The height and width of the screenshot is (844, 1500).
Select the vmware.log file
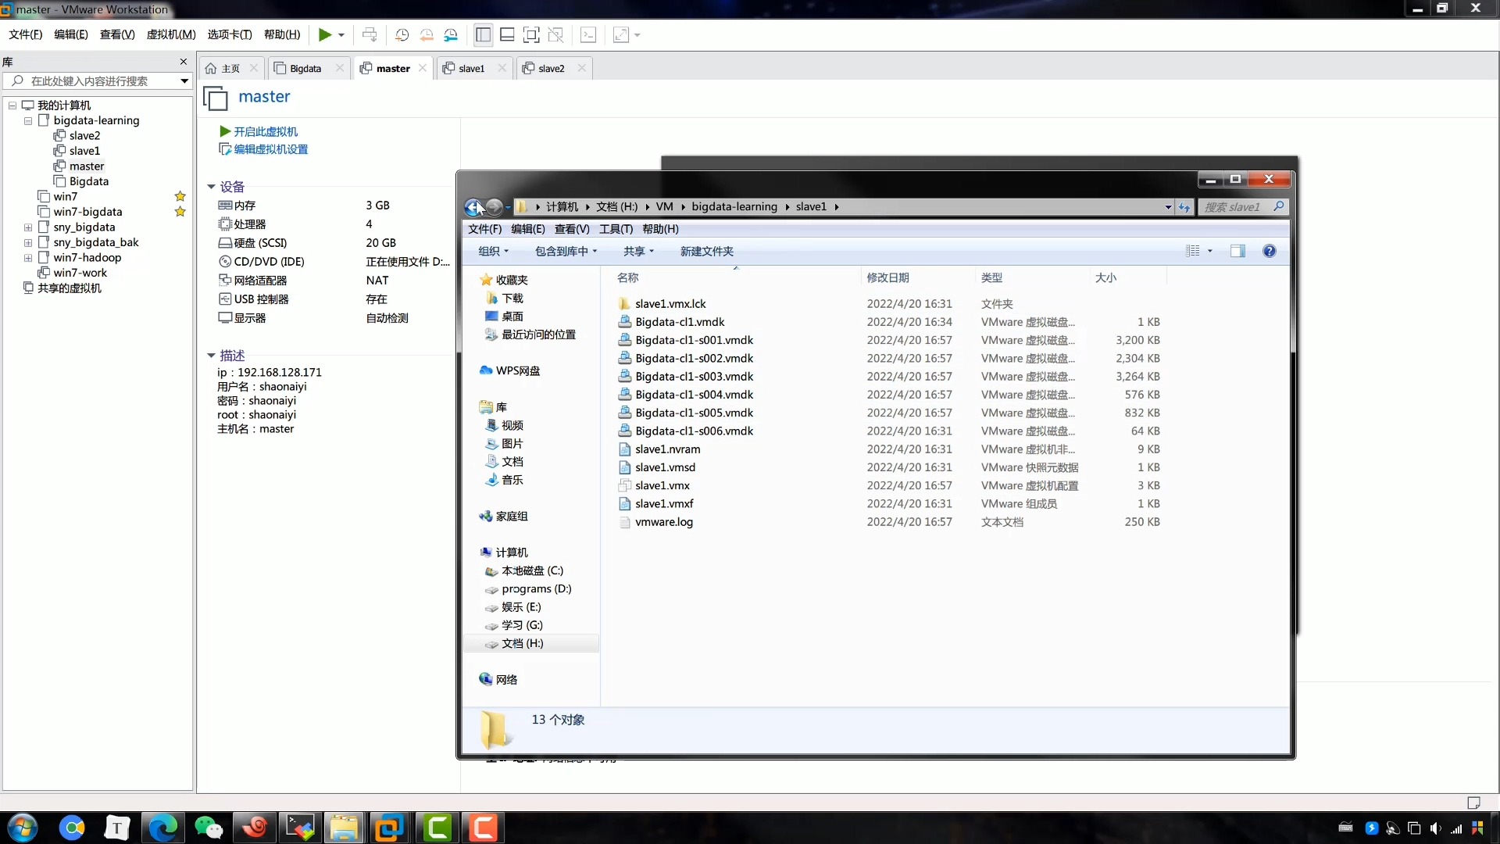point(664,522)
